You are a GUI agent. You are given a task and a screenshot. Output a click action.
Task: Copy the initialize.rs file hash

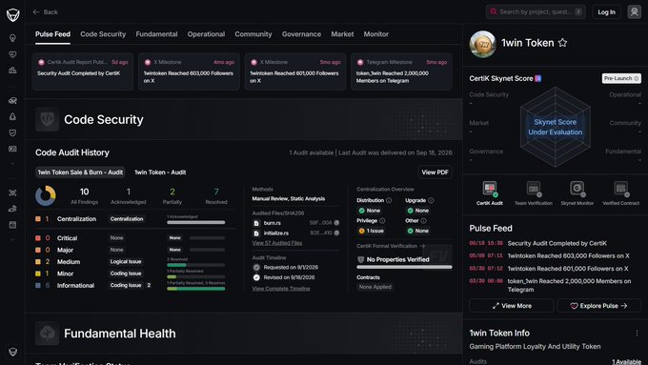(x=336, y=233)
